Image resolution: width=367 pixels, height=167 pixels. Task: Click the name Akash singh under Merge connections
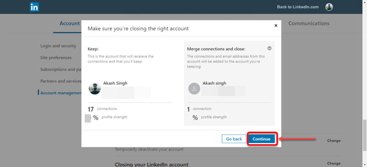click(x=214, y=83)
